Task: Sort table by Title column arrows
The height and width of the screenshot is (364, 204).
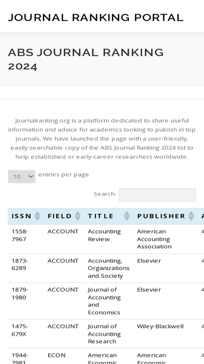Action: pyautogui.click(x=127, y=216)
